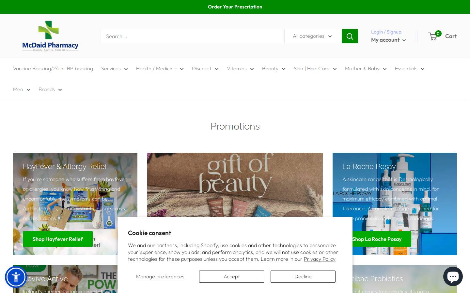This screenshot has height=293, width=470.
Task: Expand the Services menu
Action: (x=114, y=69)
